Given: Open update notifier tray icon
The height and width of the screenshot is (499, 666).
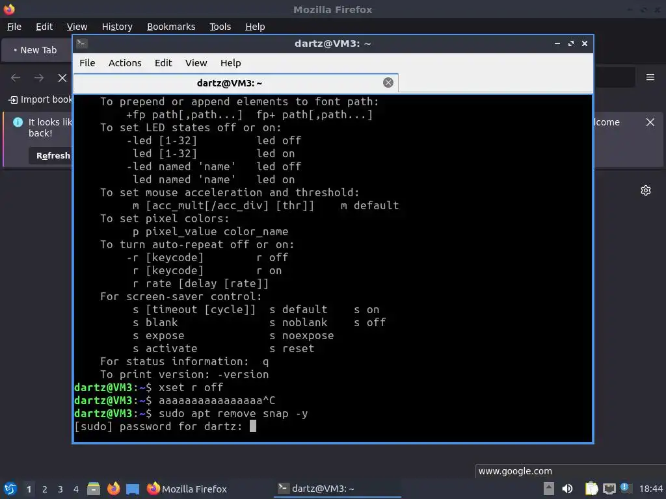Looking at the screenshot, I should [625, 488].
